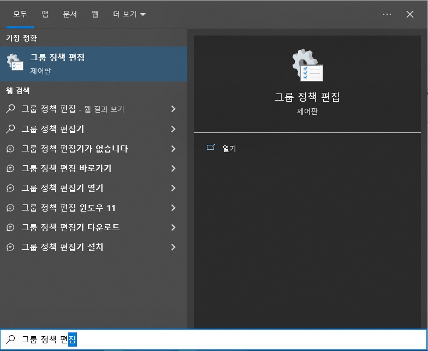Open the 더 보기 dropdown
The image size is (428, 351).
point(129,14)
